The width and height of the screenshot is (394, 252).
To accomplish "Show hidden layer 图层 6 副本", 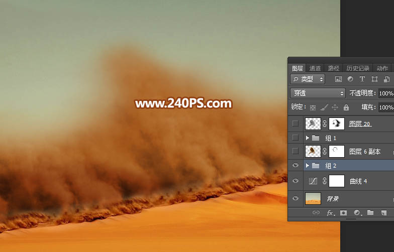I will tap(295, 151).
